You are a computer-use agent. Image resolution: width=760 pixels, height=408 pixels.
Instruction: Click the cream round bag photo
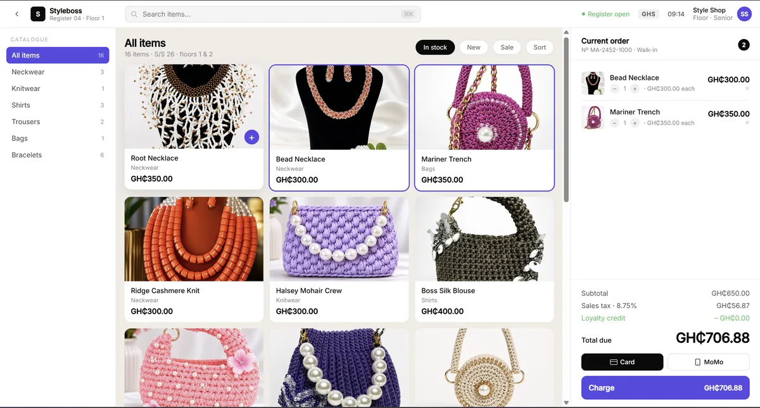484,368
